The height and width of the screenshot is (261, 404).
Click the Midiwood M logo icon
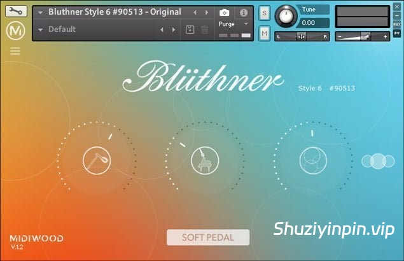coord(16,31)
